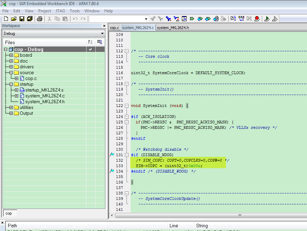Go to previous bookmark

[200, 19]
